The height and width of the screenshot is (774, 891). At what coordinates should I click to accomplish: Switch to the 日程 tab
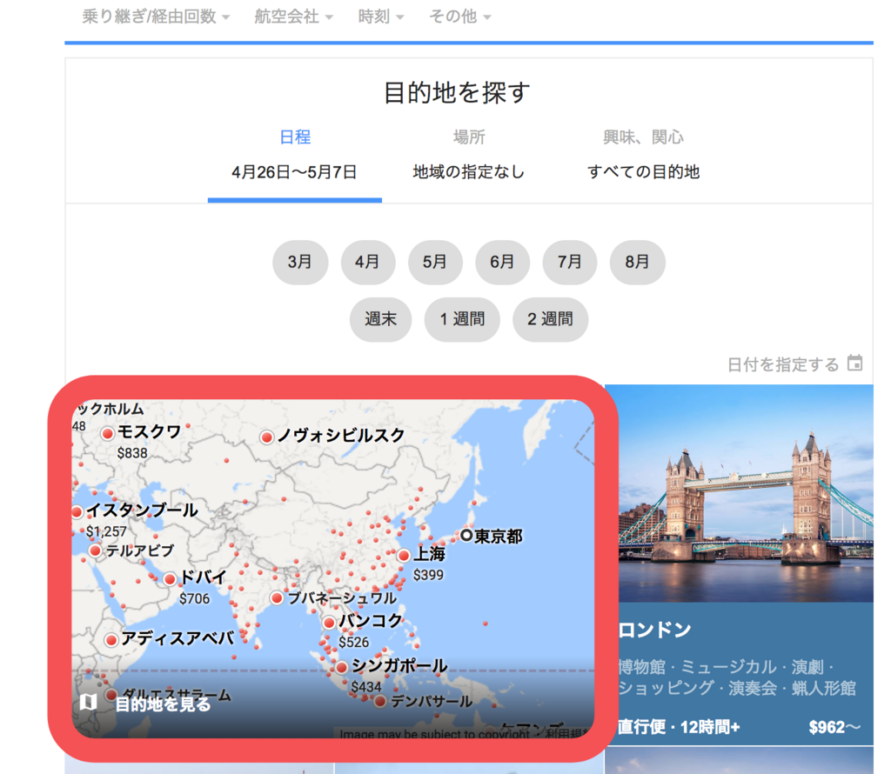tap(295, 137)
